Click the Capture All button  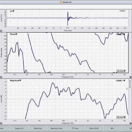(x=19, y=128)
